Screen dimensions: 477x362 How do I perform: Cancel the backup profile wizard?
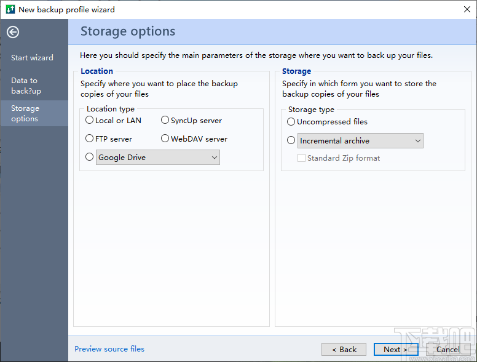point(448,350)
